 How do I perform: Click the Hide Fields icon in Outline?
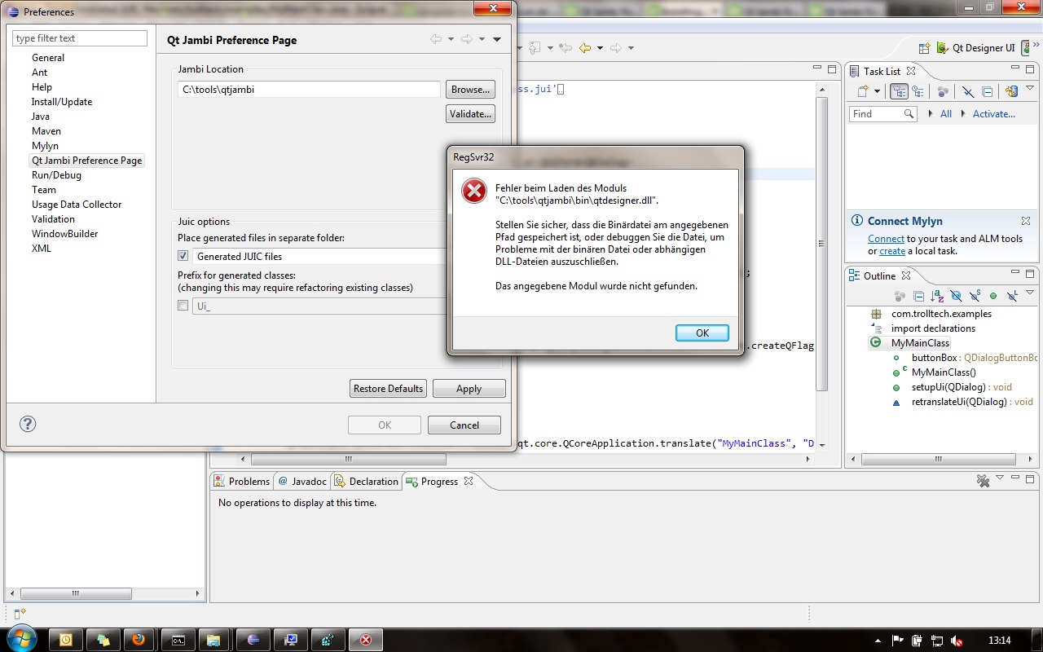(956, 296)
